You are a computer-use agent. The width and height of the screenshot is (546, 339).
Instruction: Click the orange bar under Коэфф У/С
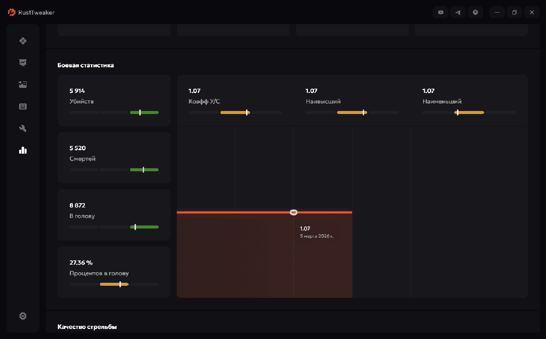(x=235, y=112)
